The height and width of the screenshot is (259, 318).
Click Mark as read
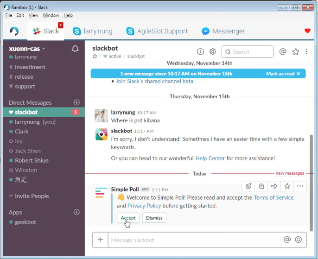coord(280,74)
